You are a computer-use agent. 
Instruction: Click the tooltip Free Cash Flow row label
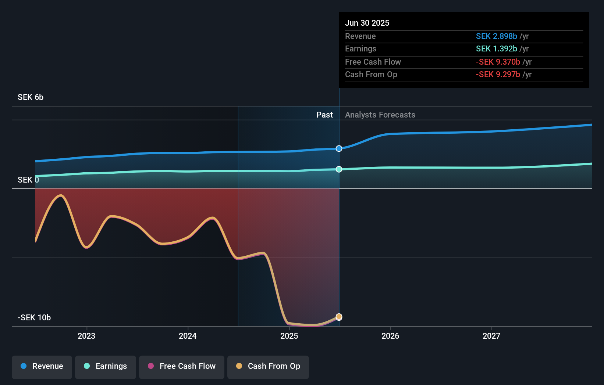click(x=373, y=62)
